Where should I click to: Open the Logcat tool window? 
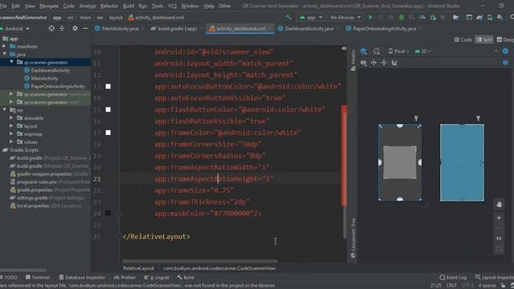coord(157,277)
